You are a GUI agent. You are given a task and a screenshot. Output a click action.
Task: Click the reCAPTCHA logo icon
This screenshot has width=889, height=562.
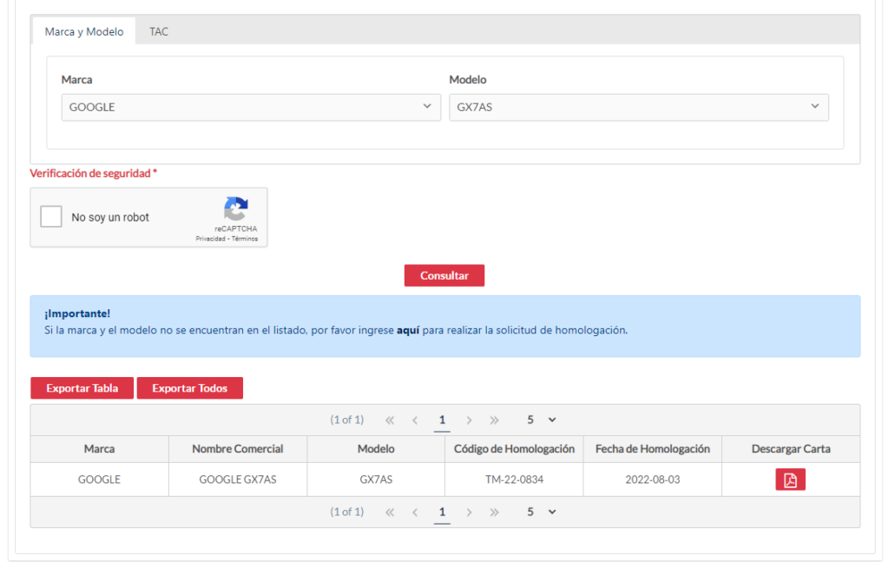coord(235,208)
